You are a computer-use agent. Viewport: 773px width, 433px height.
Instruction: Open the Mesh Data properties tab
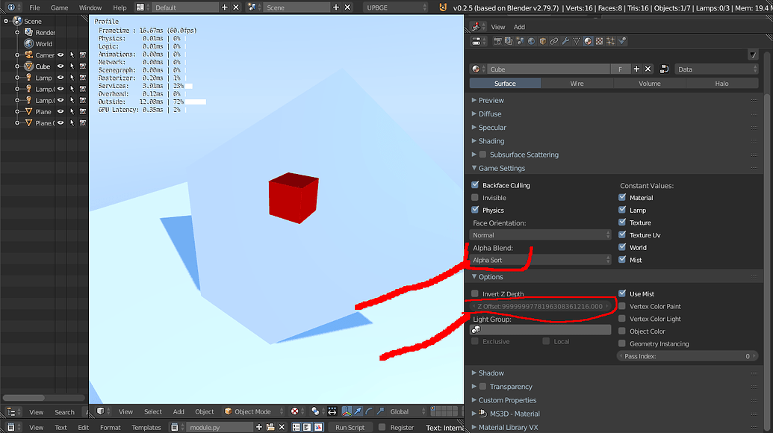577,41
